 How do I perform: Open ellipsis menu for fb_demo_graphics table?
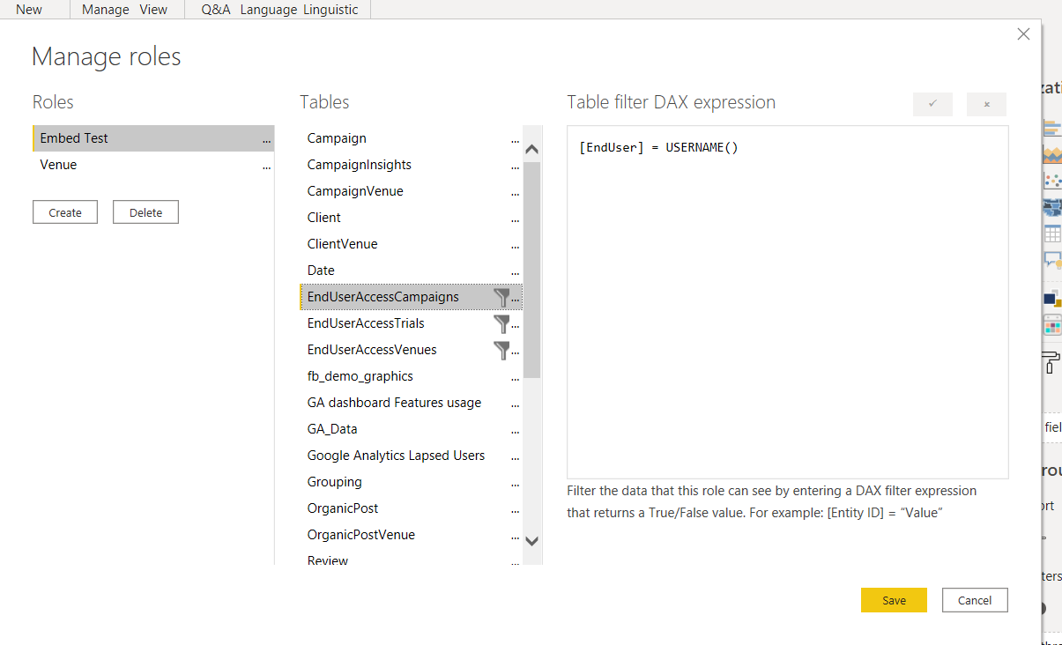coord(516,378)
